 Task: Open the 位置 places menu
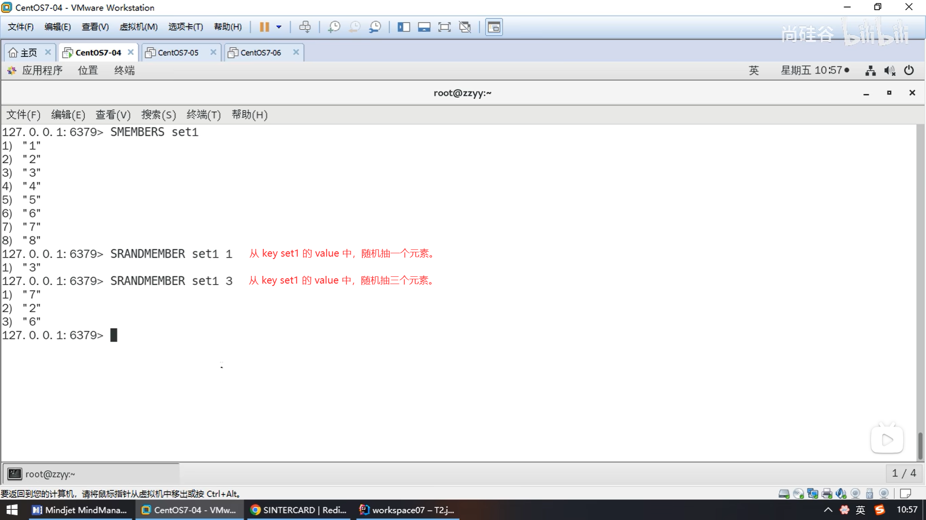coord(88,70)
